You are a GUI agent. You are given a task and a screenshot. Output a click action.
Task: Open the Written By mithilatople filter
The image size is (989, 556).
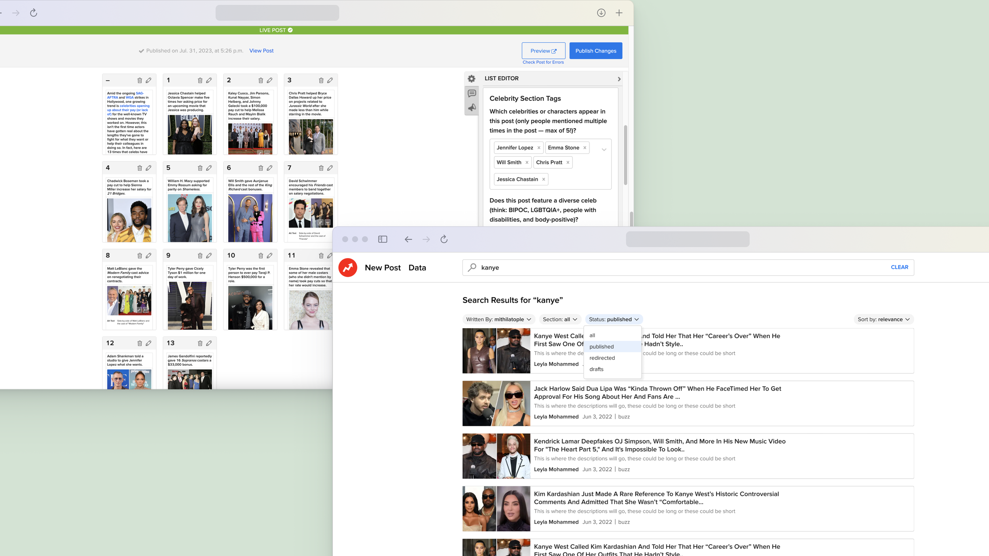(x=498, y=320)
